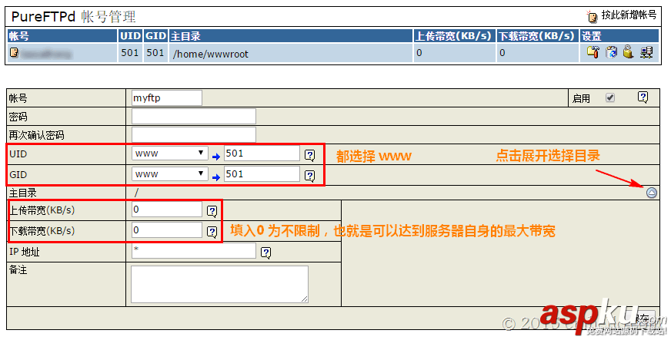Click the IP 地址 input field
The height and width of the screenshot is (340, 671).
194,251
